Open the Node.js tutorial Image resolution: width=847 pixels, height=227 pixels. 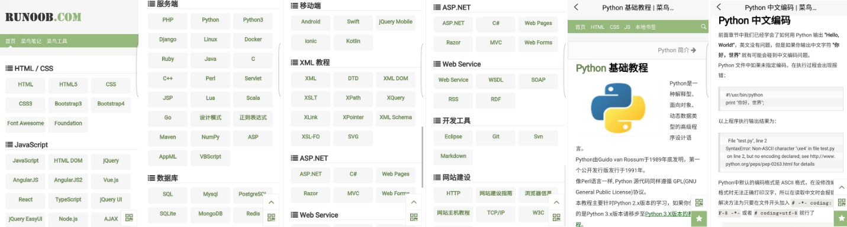(69, 219)
